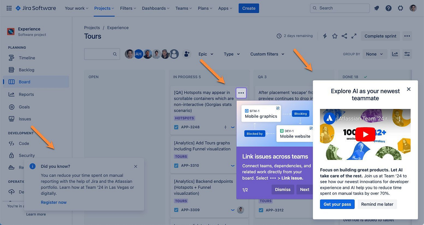Click Next in the Link issues tip
The width and height of the screenshot is (424, 225).
[x=305, y=190]
